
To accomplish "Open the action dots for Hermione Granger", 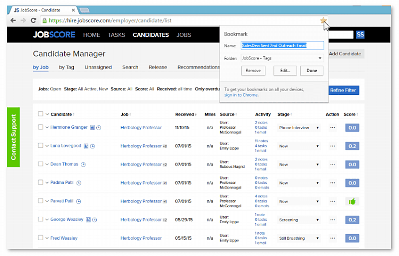I will (332, 128).
